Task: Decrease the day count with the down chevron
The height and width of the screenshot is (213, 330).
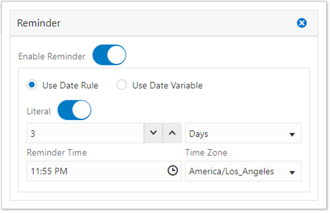Action: [x=153, y=133]
